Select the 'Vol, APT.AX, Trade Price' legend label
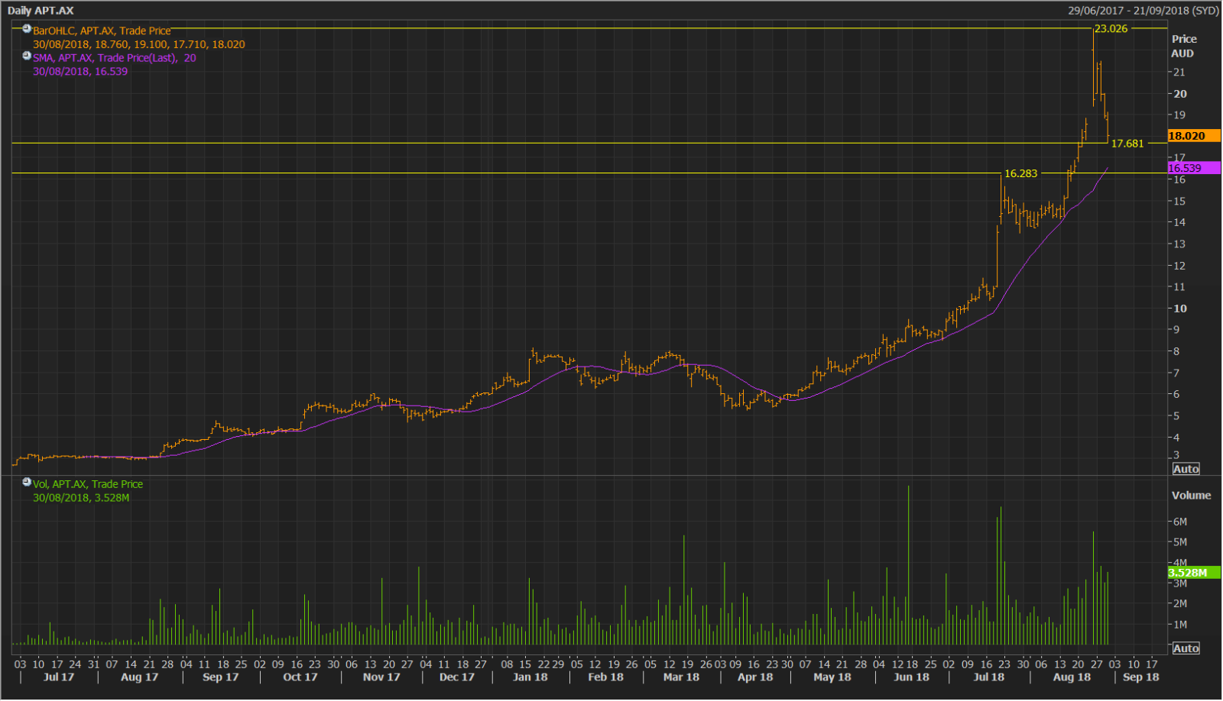This screenshot has height=701, width=1223. (88, 484)
